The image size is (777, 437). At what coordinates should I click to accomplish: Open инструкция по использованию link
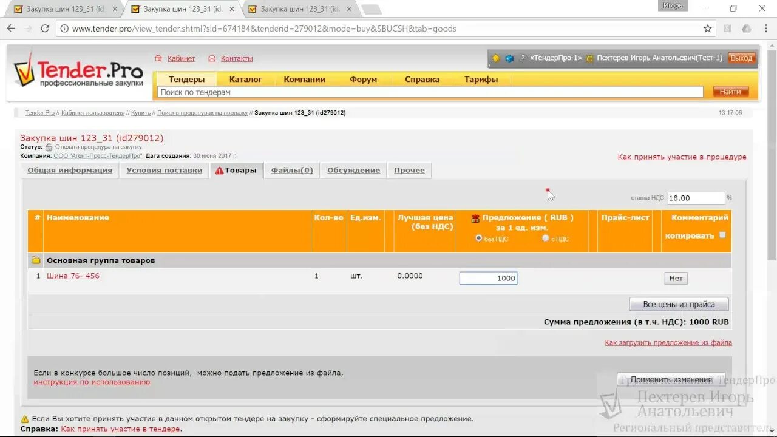click(92, 382)
